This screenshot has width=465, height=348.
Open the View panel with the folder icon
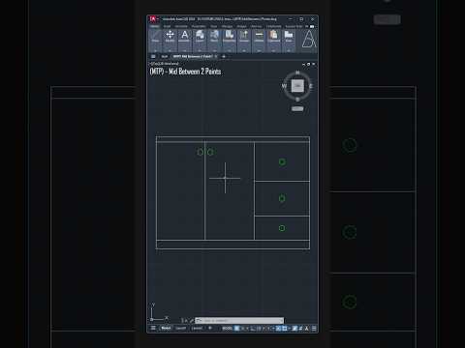point(289,41)
